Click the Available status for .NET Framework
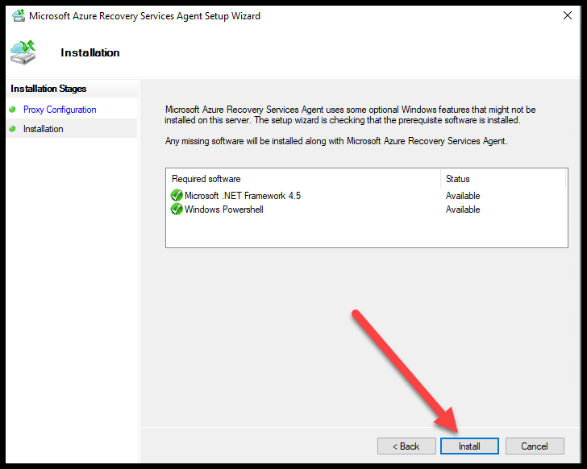Screen dimensions: 587x469 tap(463, 196)
